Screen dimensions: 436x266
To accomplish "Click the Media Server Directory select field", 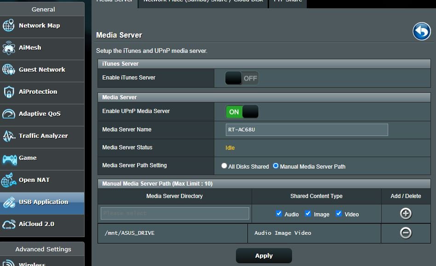I will coord(175,213).
